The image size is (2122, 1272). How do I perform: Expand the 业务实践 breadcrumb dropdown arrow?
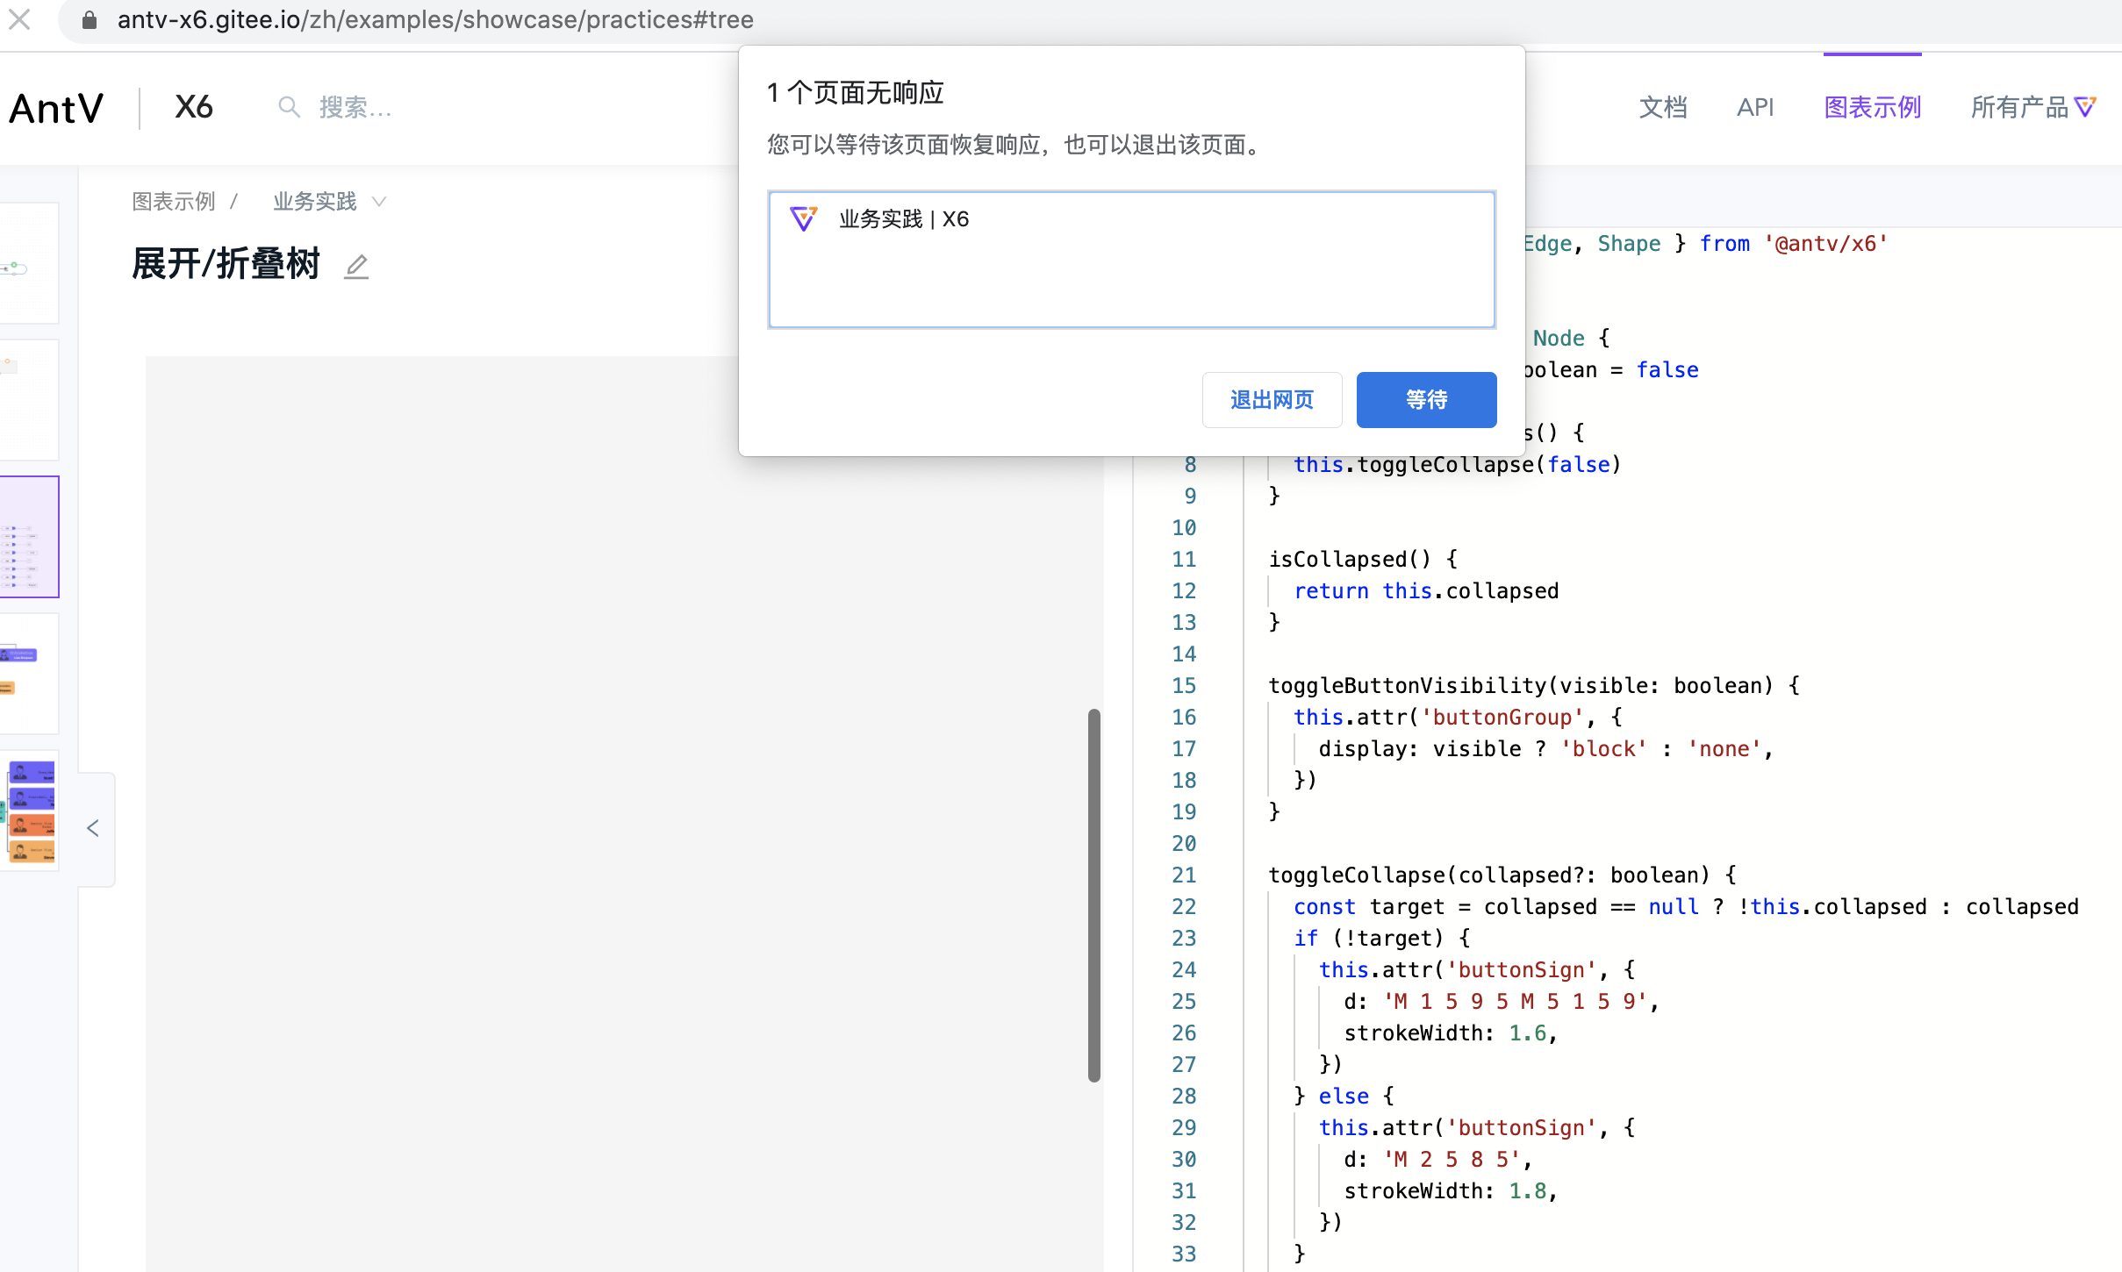378,201
